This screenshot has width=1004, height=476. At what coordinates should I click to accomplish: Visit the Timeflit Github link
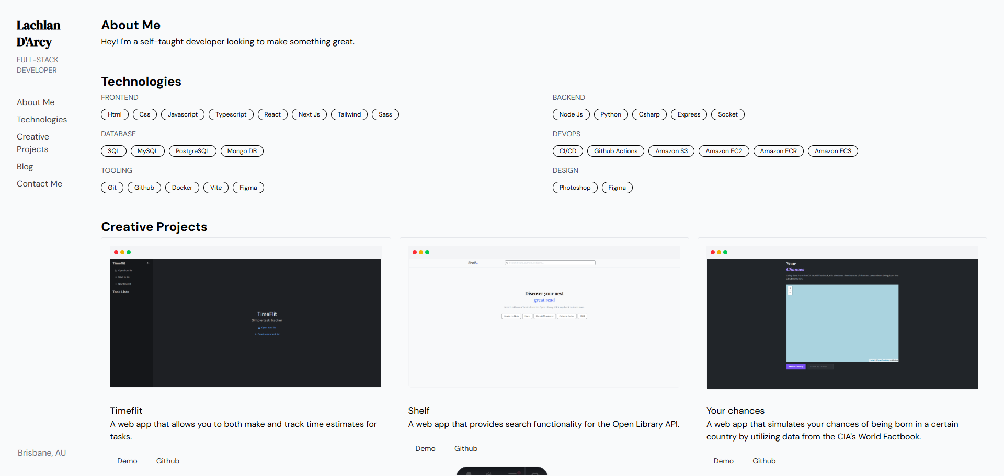click(167, 461)
